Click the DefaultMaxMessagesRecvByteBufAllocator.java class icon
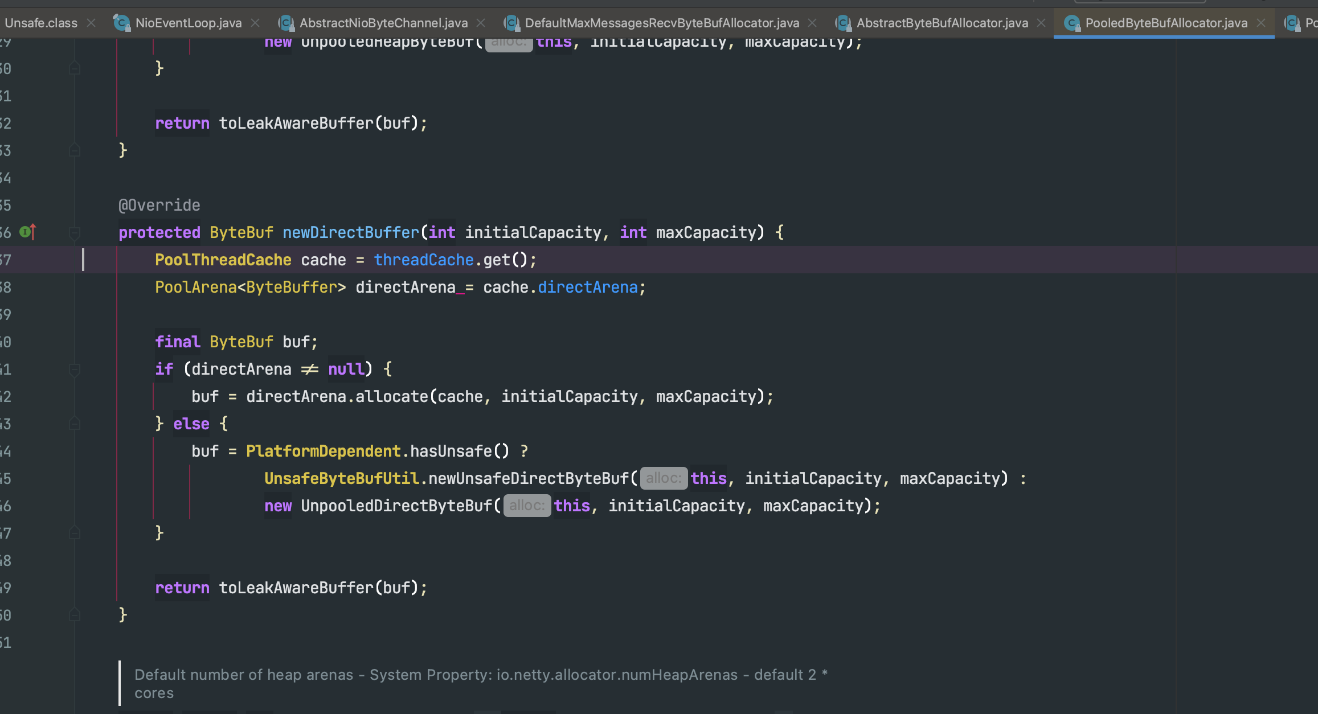 (511, 23)
